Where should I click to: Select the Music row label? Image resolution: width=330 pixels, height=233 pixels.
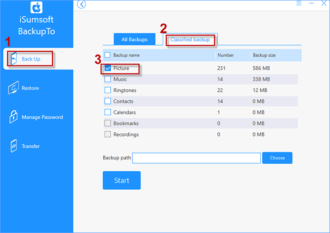point(120,79)
